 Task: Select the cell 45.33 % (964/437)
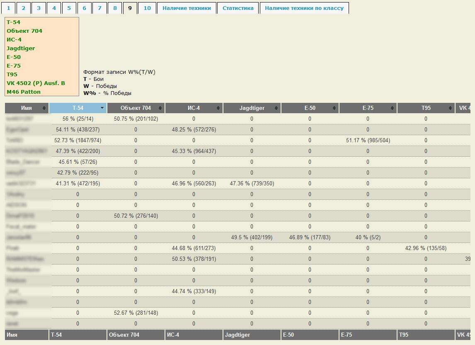point(194,151)
